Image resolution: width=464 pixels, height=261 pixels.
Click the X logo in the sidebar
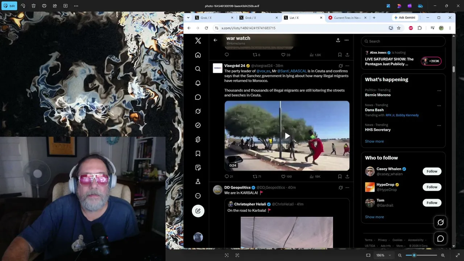[198, 41]
